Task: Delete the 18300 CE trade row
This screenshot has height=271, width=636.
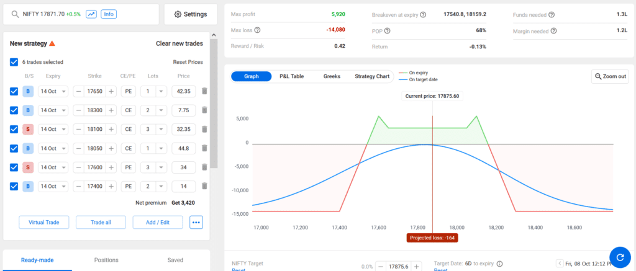Action: (x=204, y=110)
